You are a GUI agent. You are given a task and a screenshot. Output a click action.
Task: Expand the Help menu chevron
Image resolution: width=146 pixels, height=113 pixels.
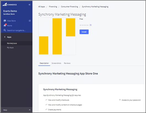(x=30, y=110)
